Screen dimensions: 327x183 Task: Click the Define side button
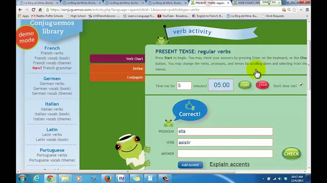pyautogui.click(x=118, y=68)
